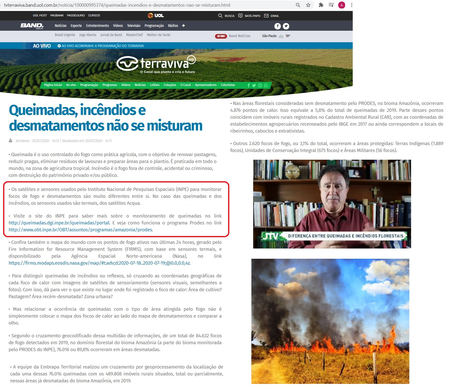450x389 pixels.
Task: Open Terraviva Instagram icon in green bar
Action: tap(260, 85)
